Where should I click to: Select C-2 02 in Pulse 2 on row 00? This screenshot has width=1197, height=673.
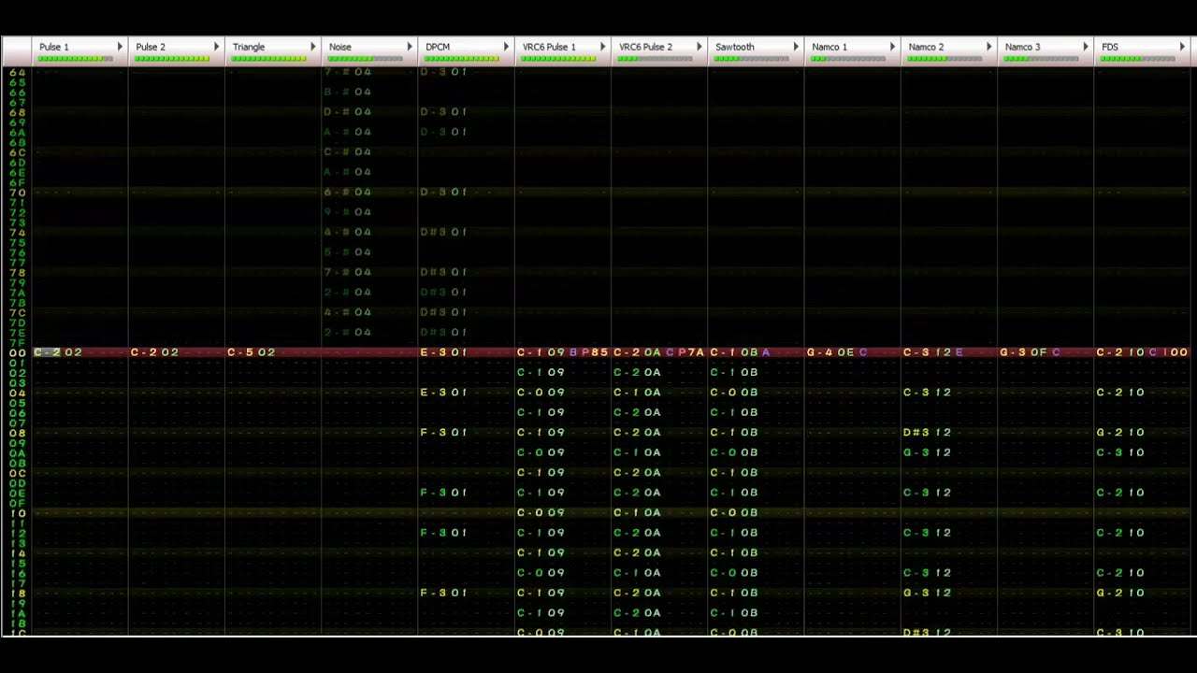click(154, 352)
